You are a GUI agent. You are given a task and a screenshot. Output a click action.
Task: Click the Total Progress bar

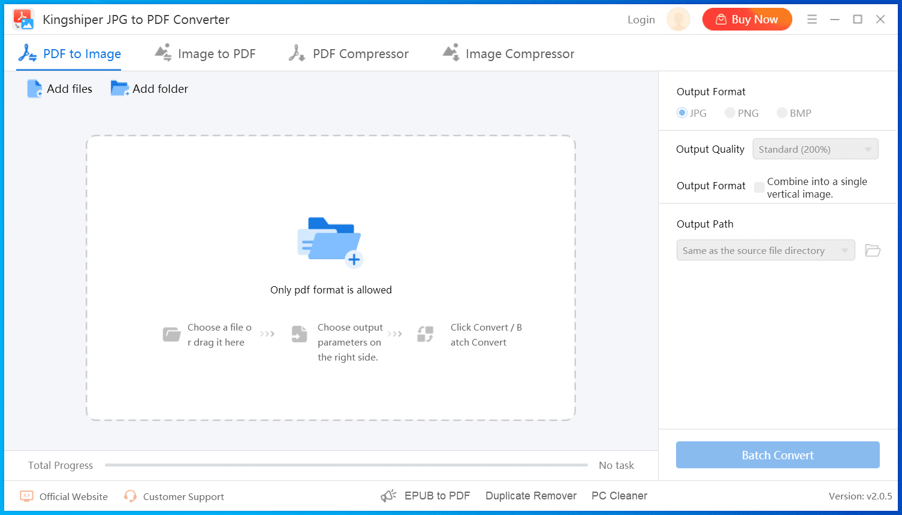click(346, 465)
